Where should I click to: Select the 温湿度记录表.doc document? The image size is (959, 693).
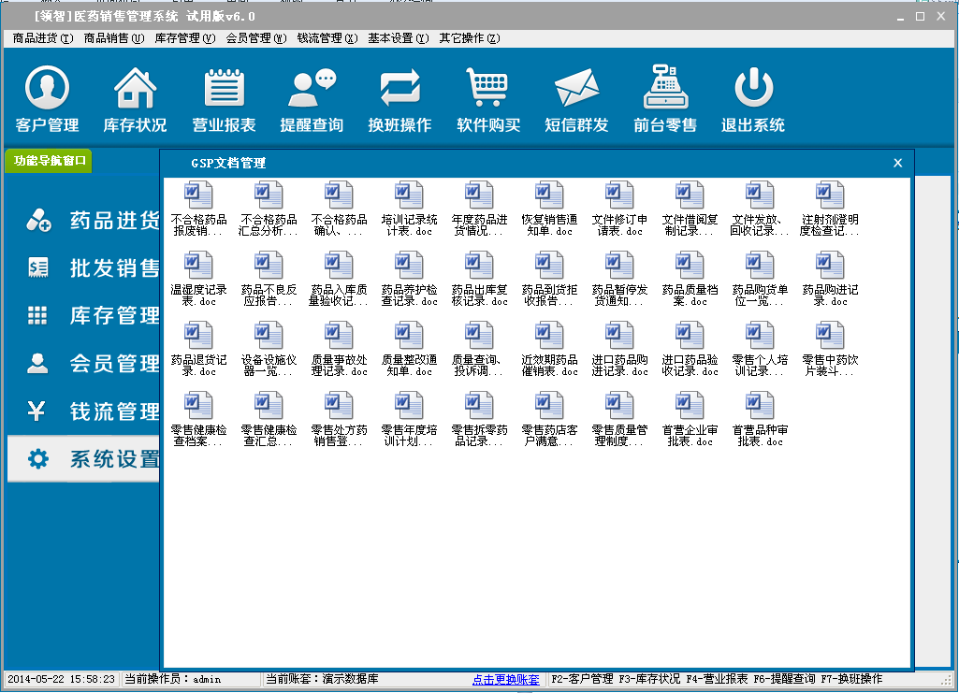click(198, 277)
